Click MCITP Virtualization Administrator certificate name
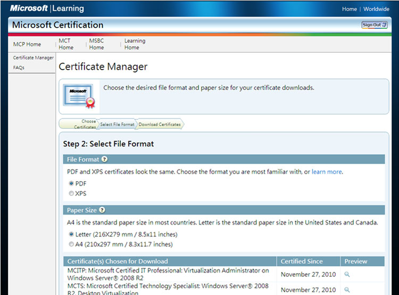399x295 pixels. coord(168,274)
